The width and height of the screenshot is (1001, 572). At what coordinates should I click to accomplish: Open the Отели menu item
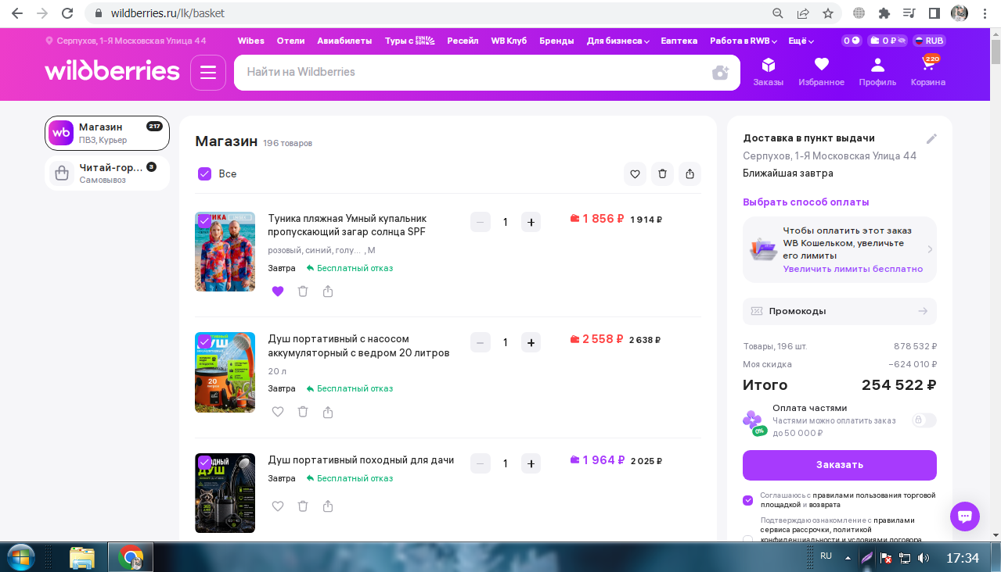(290, 41)
